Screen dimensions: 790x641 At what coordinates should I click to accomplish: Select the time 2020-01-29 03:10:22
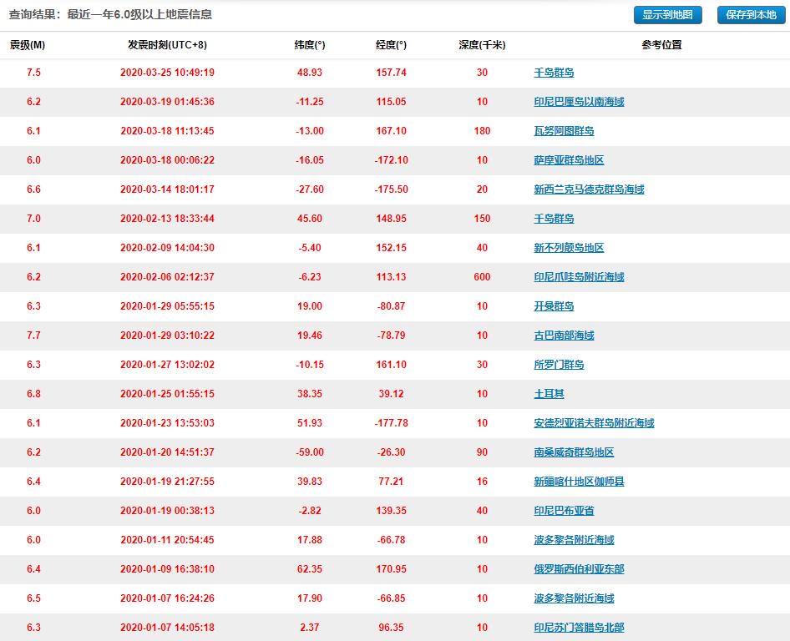[x=167, y=336]
